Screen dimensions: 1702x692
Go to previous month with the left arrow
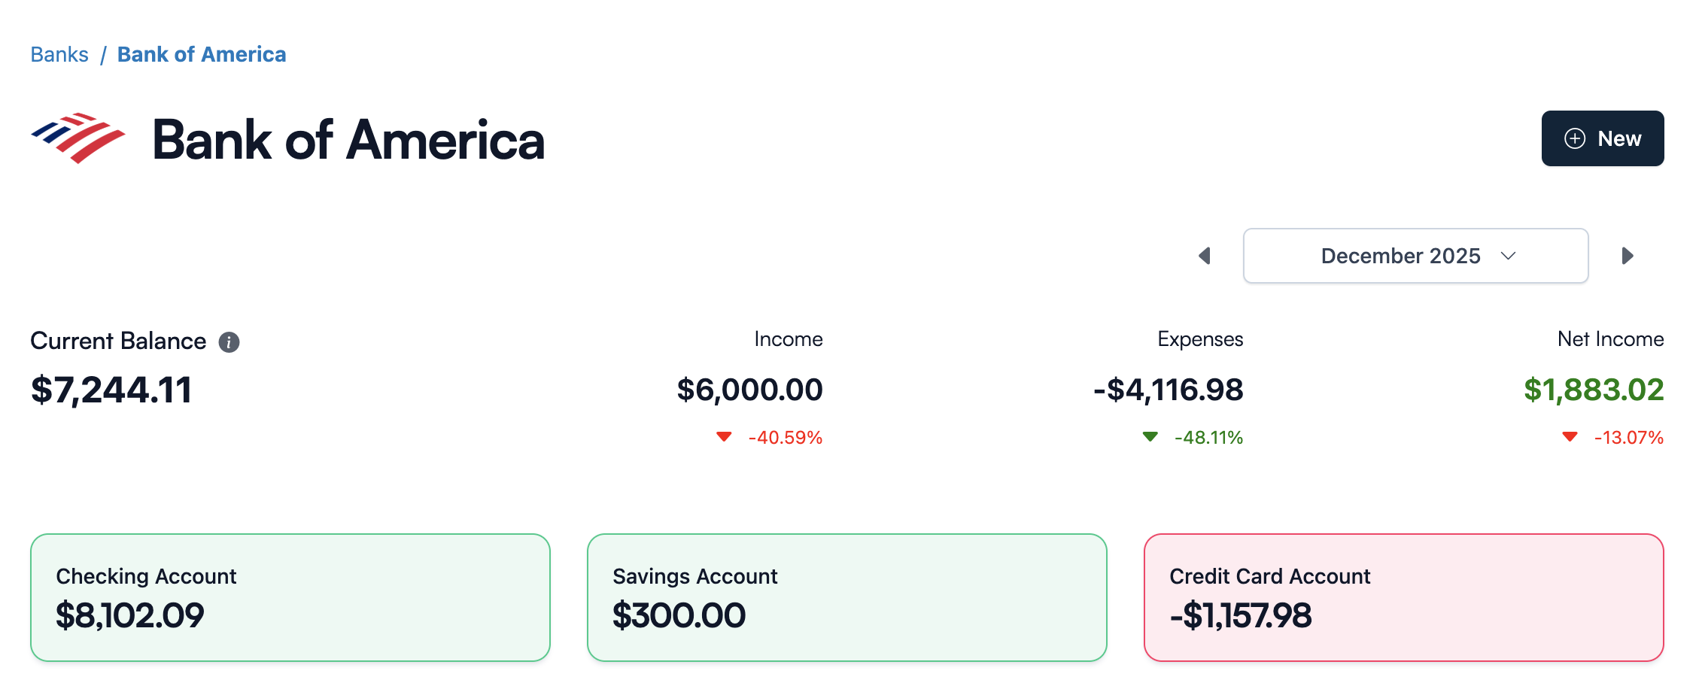(x=1205, y=256)
